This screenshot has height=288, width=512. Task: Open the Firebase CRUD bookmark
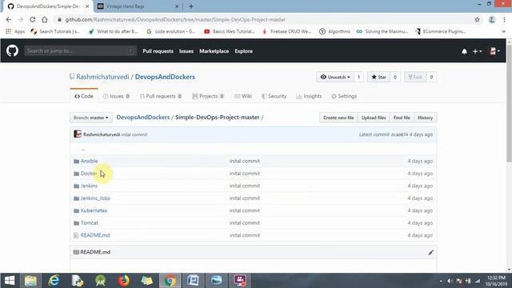click(x=286, y=31)
